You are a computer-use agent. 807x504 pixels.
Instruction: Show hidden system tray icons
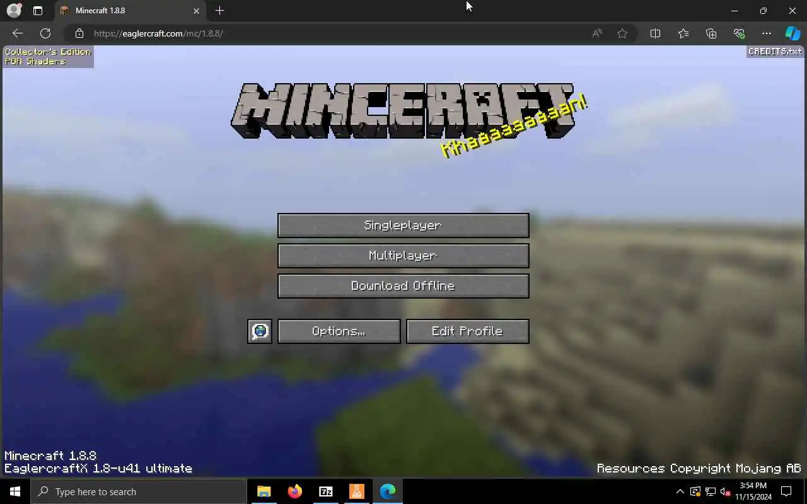tap(680, 491)
